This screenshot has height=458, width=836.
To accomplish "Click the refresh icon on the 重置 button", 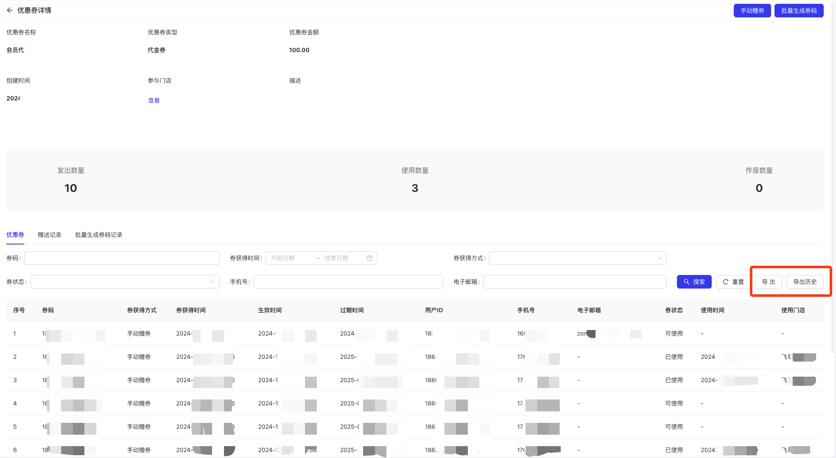I will pos(726,282).
